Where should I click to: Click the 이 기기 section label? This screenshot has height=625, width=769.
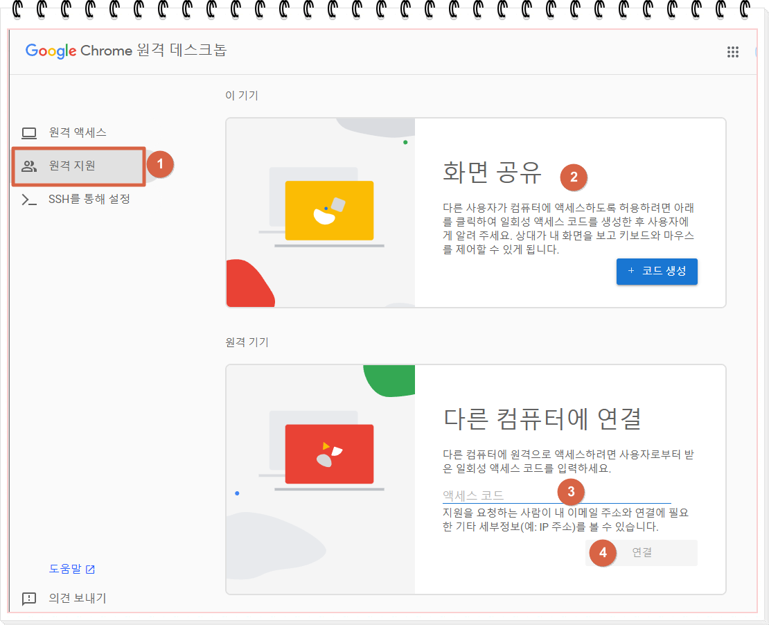pos(242,95)
